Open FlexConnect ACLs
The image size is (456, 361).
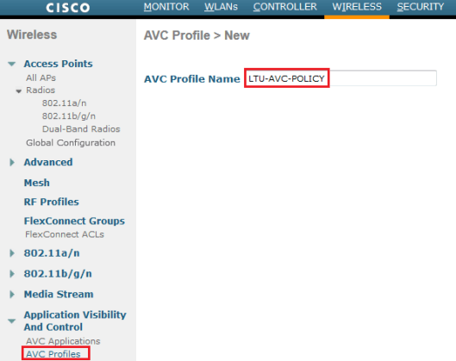[65, 234]
